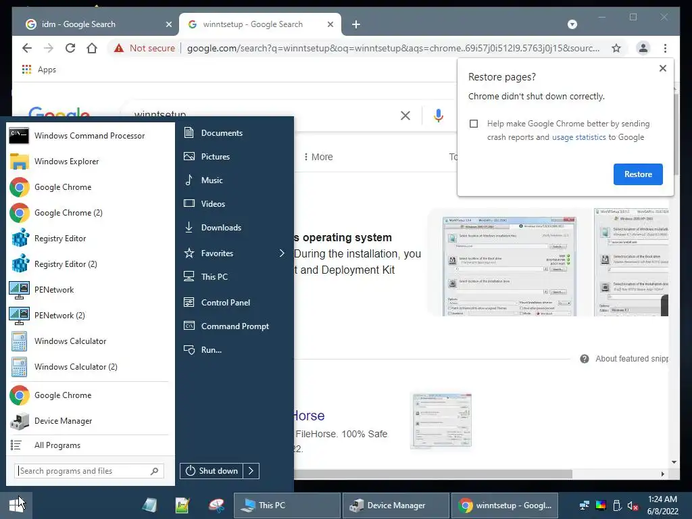This screenshot has height=519, width=692.
Task: Open shut down options arrow
Action: click(251, 471)
